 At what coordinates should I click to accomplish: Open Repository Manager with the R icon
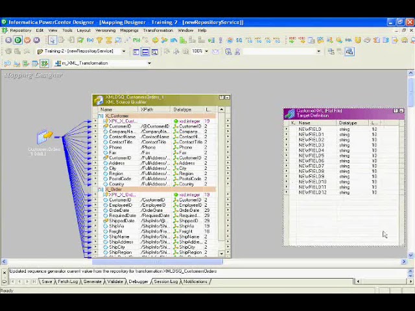pyautogui.click(x=8, y=40)
